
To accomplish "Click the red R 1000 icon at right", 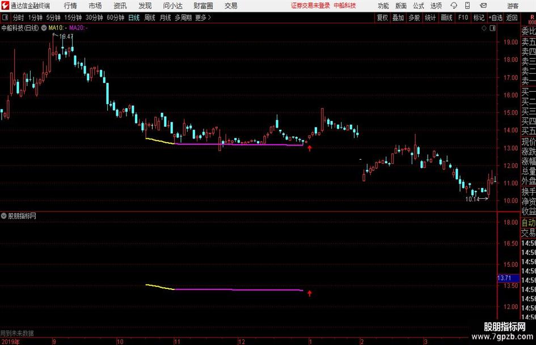I will (x=532, y=19).
